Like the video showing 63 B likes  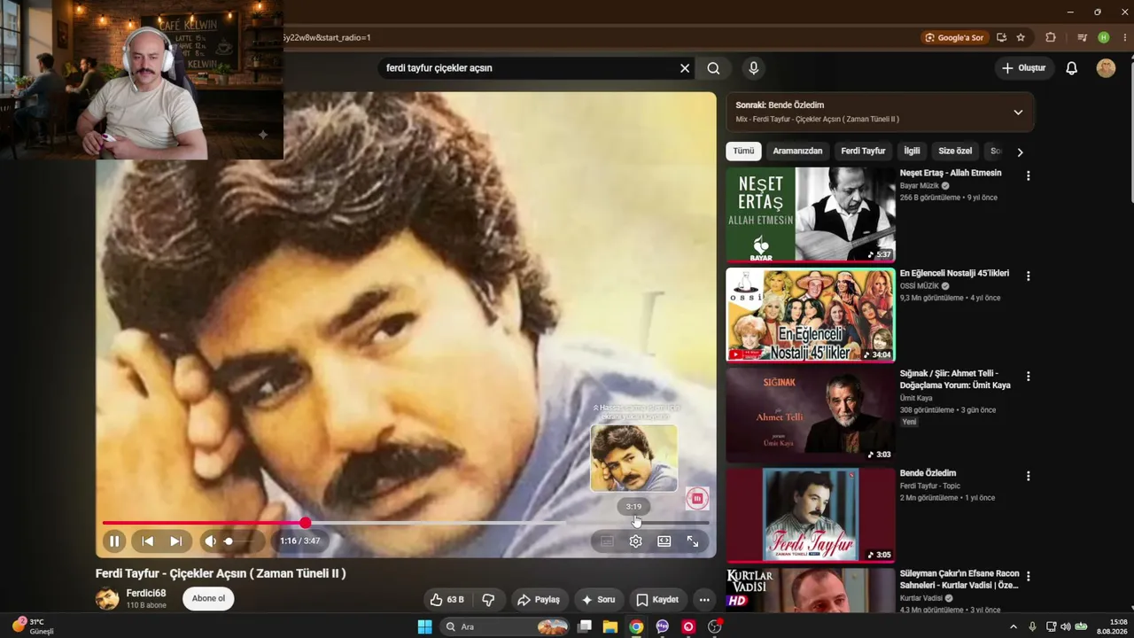pos(447,600)
